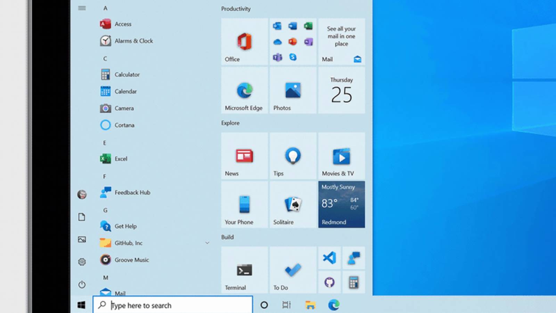Screen dimensions: 556x313
Task: Open Word in the Office folder tile
Action: [x=293, y=26]
